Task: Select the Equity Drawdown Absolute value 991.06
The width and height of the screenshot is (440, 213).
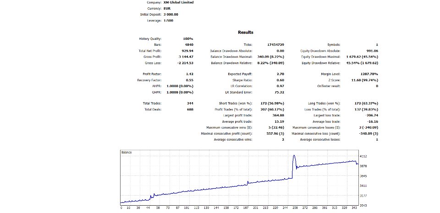Action: [372, 51]
